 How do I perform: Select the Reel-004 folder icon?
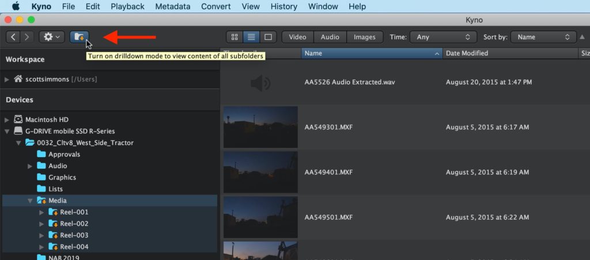click(53, 247)
